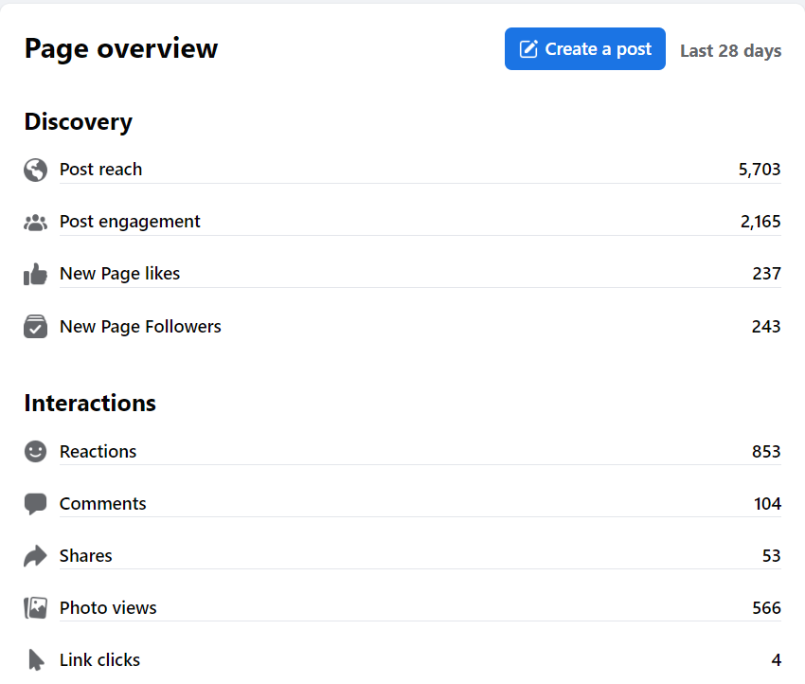The image size is (805, 684).
Task: Click the cursor icon for Link clicks
Action: [x=35, y=660]
